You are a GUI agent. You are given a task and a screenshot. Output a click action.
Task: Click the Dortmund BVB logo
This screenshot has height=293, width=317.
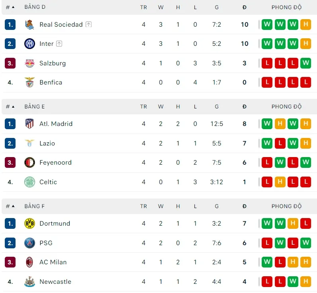tap(30, 224)
